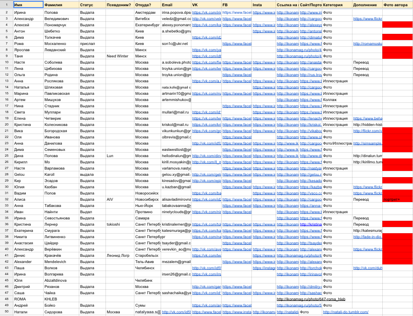Select the kriskol@mail.ru email cell
Image resolution: width=413 pixels, height=316 pixels.
pos(176,125)
